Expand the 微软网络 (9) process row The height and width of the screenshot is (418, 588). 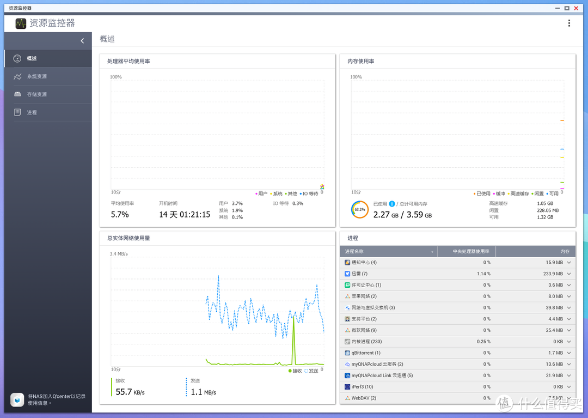tap(569, 330)
